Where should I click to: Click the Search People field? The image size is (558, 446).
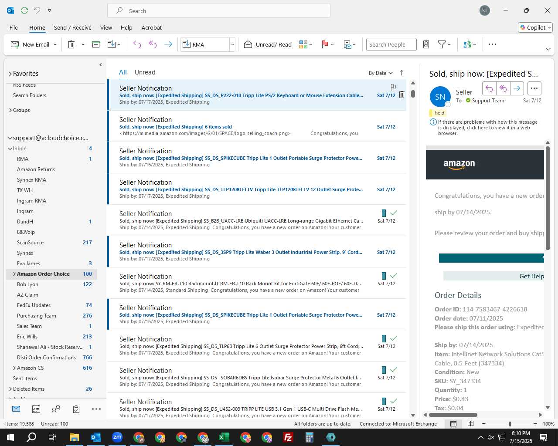click(x=391, y=44)
